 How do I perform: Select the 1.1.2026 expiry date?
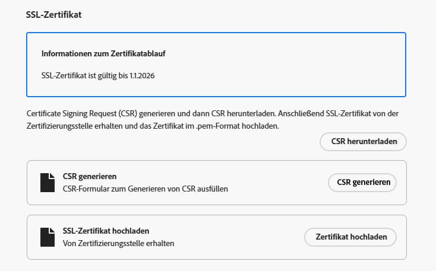(x=142, y=75)
